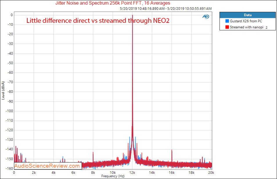Click the 8k frequency axis tick label
The width and height of the screenshot is (277, 179).
pyautogui.click(x=93, y=173)
